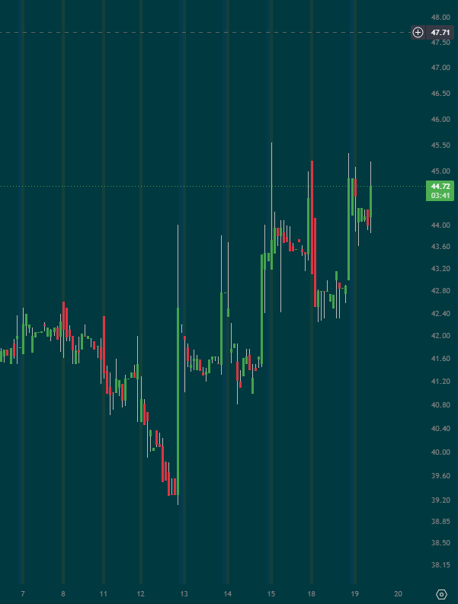The height and width of the screenshot is (604, 458).
Task: Click the 38.85 price axis label
Action: [440, 522]
